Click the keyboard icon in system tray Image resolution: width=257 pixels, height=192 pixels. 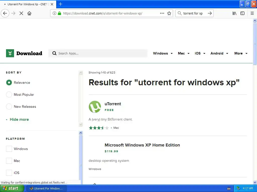pos(229,188)
